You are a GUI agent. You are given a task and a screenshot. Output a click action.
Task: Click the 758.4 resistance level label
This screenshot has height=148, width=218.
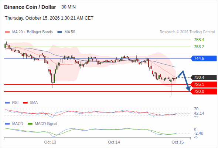click(199, 40)
